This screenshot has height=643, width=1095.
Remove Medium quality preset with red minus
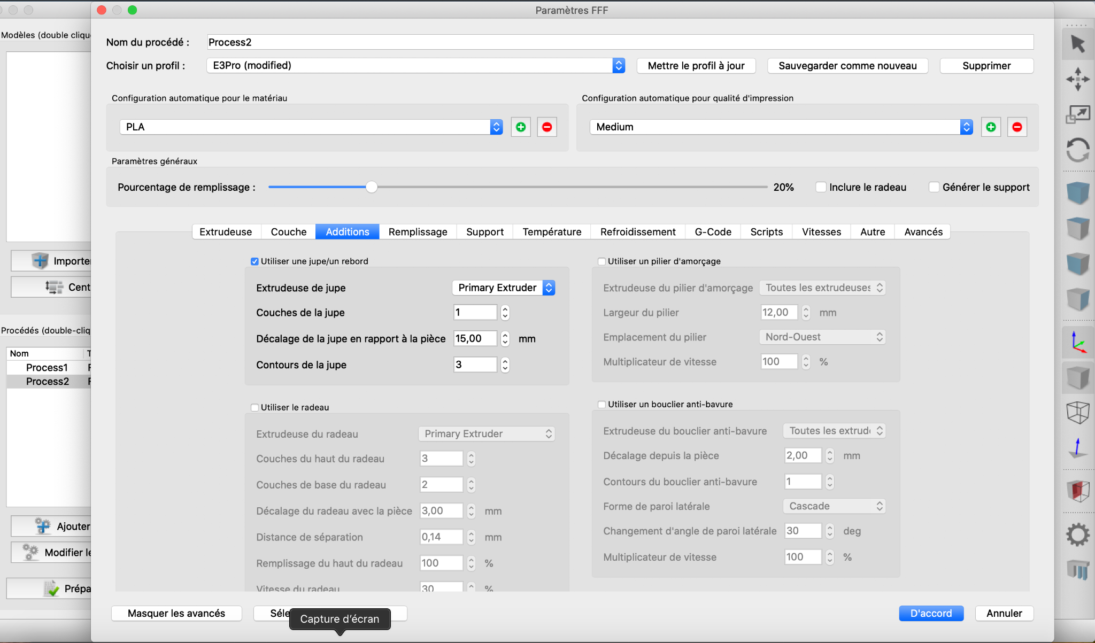1016,127
